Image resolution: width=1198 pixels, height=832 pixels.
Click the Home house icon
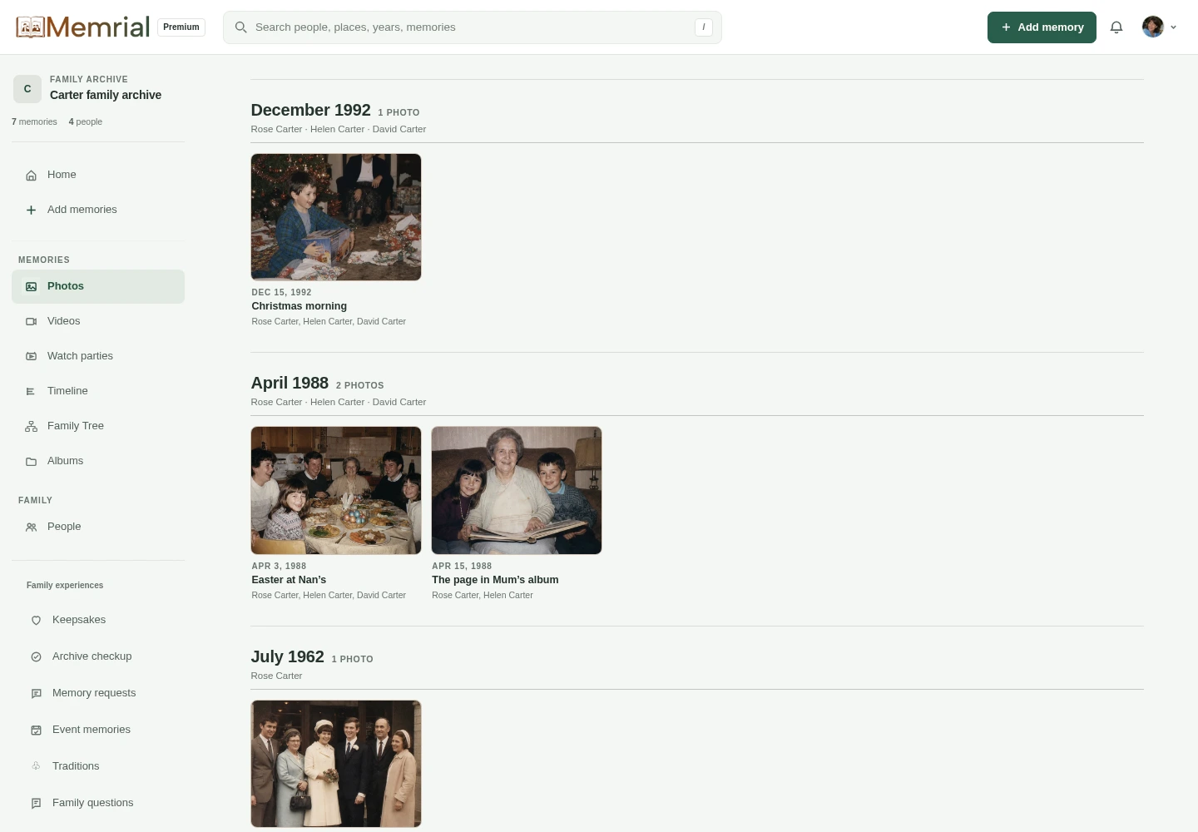(31, 175)
